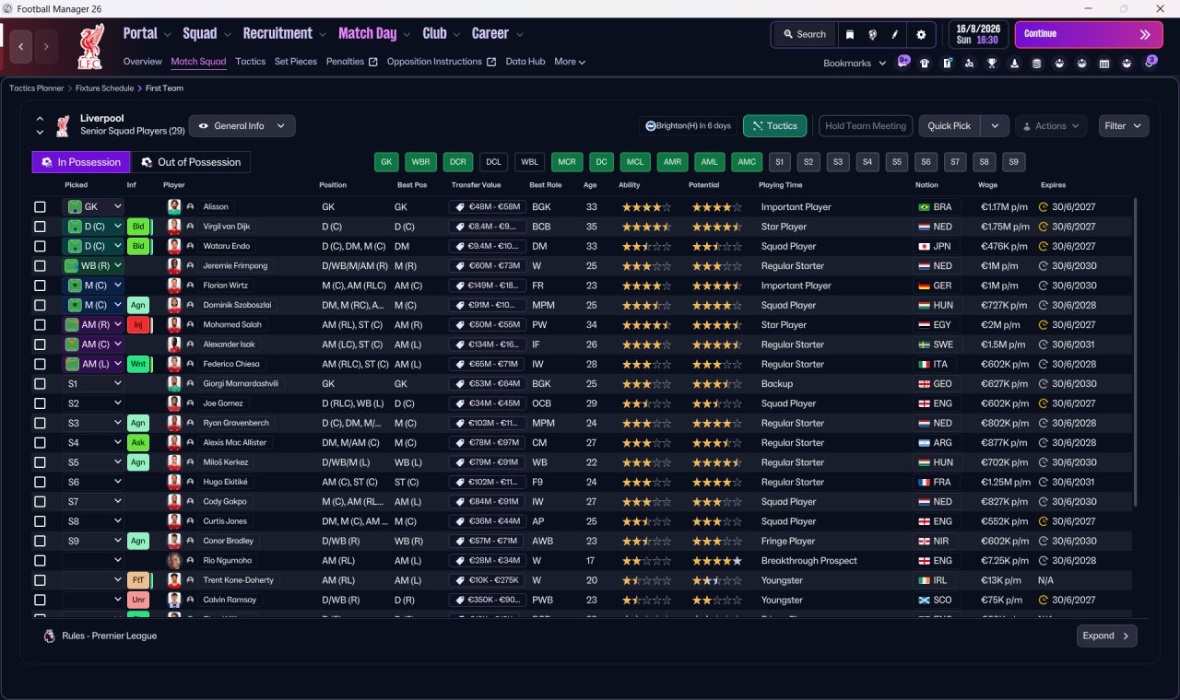Screen dimensions: 1180x700
Task: Click the open-in-new-window icon beside Penalties
Action: pyautogui.click(x=372, y=63)
